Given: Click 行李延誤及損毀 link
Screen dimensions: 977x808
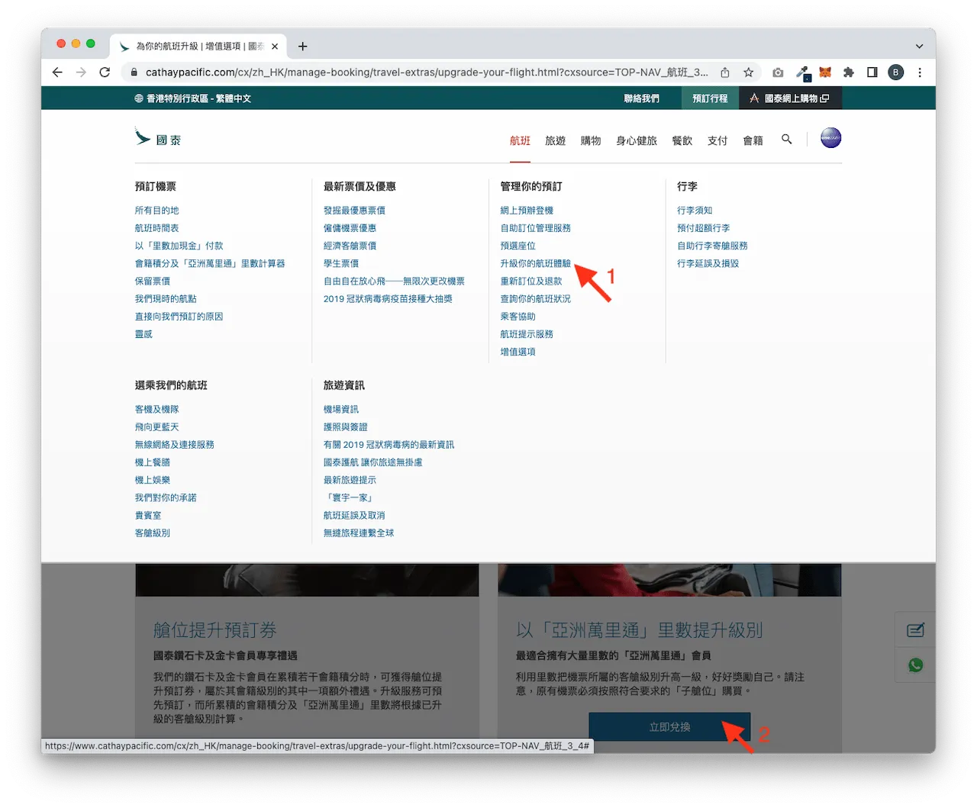Looking at the screenshot, I should 708,263.
